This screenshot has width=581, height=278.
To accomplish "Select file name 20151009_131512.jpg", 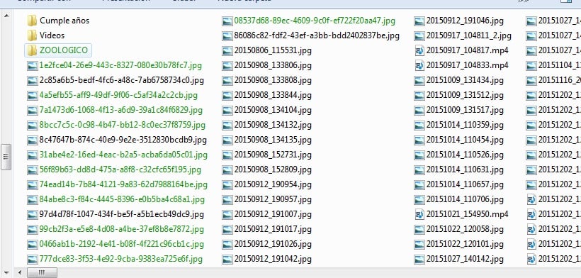I will (x=465, y=95).
